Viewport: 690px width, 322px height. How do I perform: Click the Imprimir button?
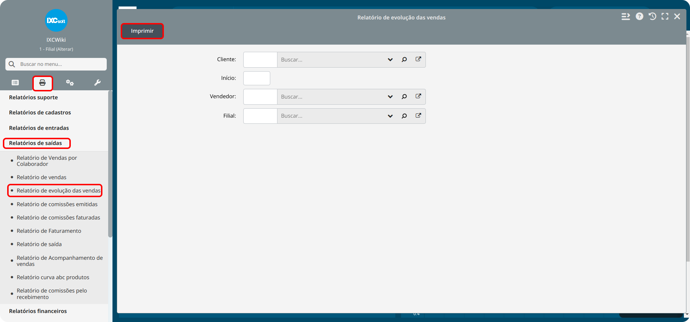coord(142,31)
